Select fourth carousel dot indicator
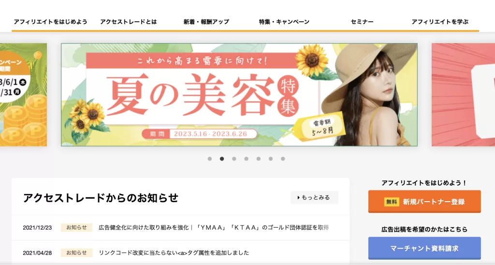 pos(246,159)
